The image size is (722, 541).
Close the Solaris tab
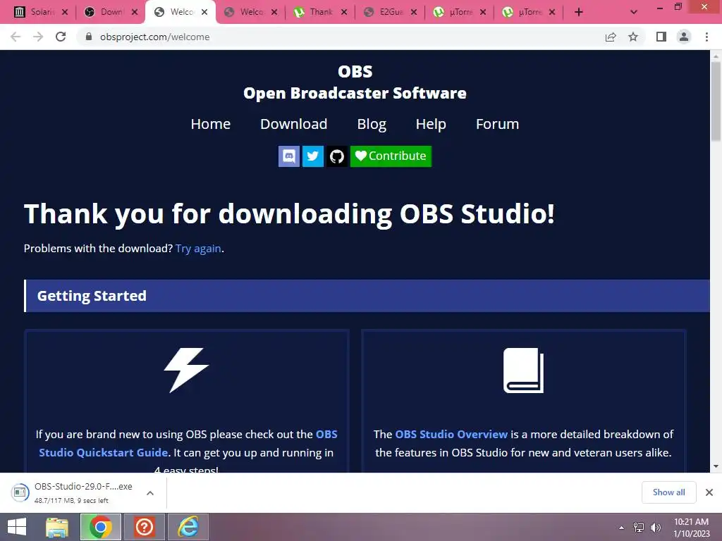point(65,13)
